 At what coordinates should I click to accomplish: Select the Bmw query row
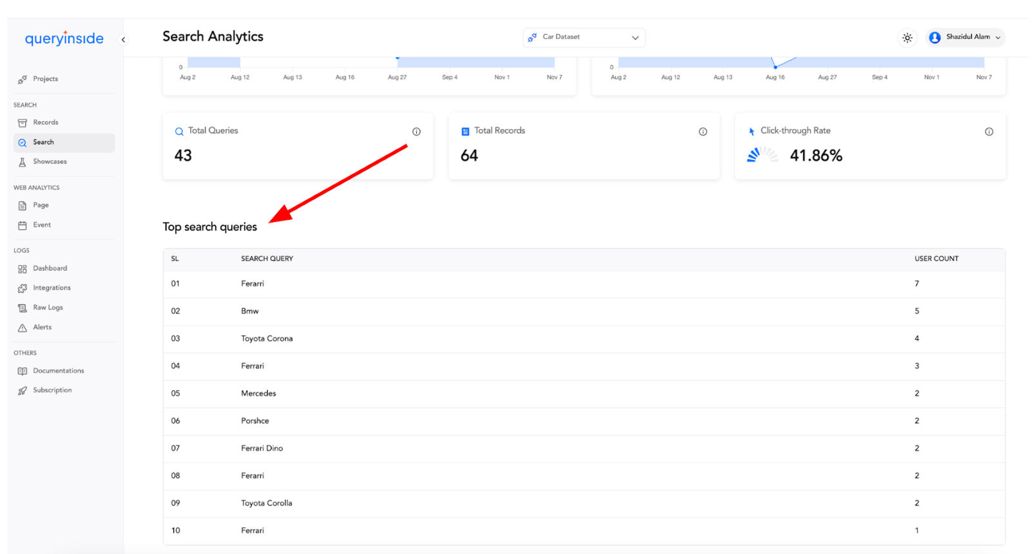[x=584, y=312]
